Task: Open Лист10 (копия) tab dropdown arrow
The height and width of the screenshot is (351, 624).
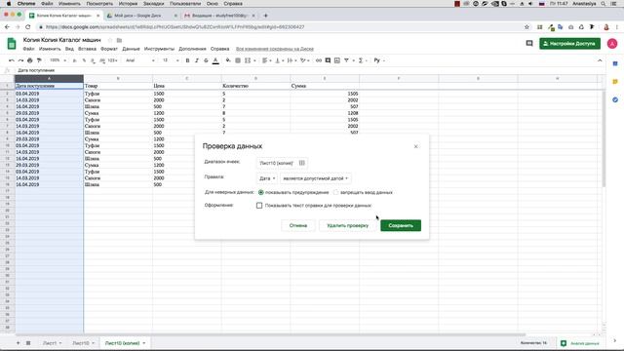Action: 144,343
